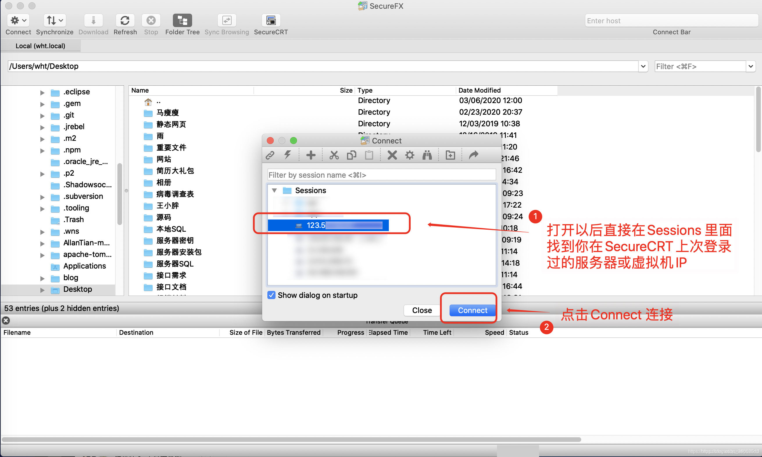The height and width of the screenshot is (457, 762).
Task: Copy the selected session in Connect dialog
Action: [x=351, y=155]
